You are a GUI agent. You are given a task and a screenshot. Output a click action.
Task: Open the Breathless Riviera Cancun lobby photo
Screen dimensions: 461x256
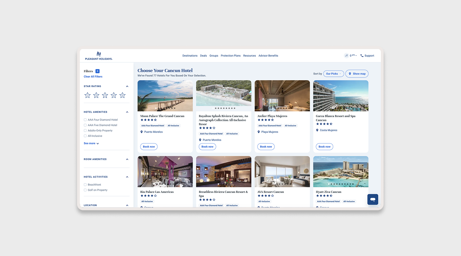pos(224,171)
